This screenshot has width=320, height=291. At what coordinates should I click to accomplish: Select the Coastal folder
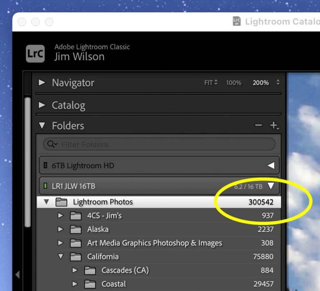point(159,284)
